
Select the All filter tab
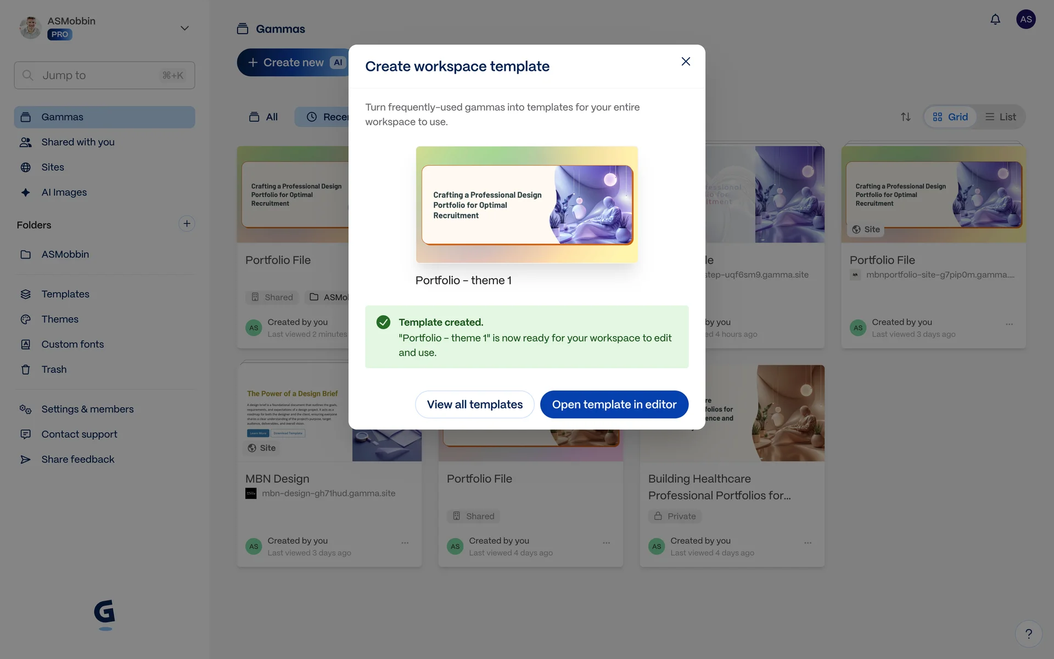[x=264, y=117]
